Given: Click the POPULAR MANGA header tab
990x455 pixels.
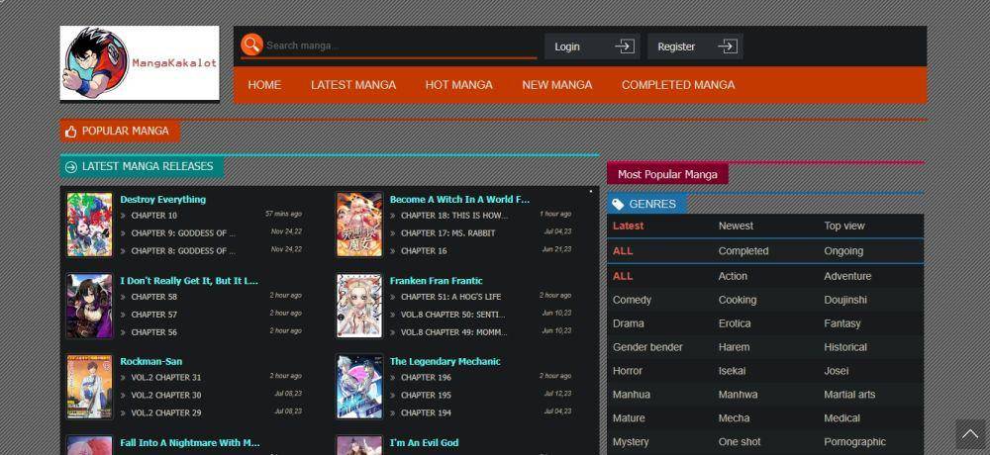Looking at the screenshot, I should 120,132.
